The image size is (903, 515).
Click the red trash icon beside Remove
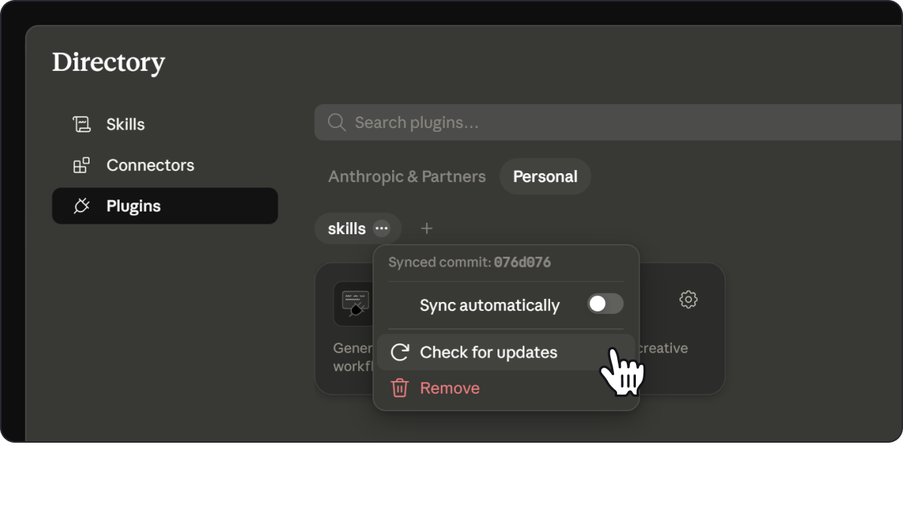[400, 389]
